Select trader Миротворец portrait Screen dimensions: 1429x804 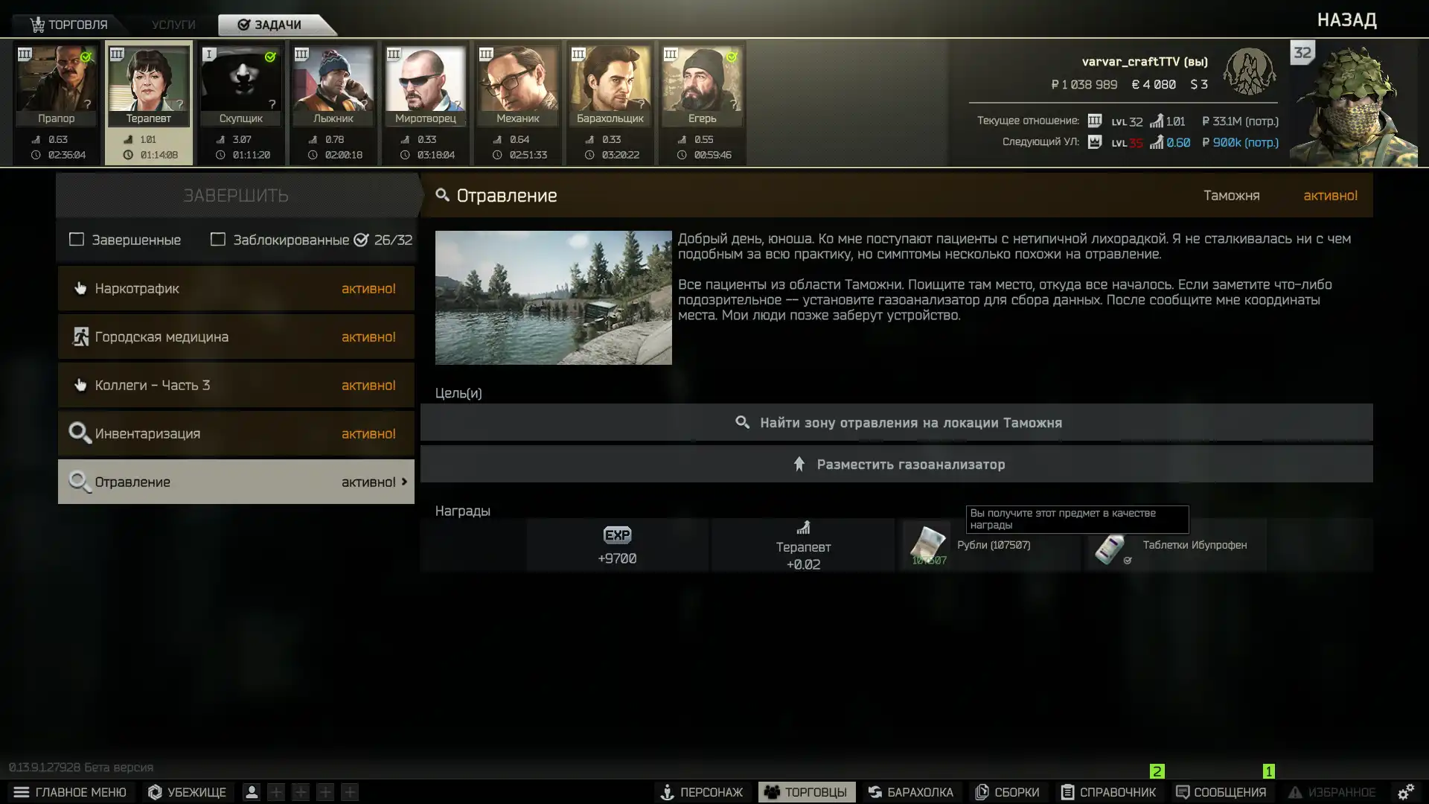426,79
